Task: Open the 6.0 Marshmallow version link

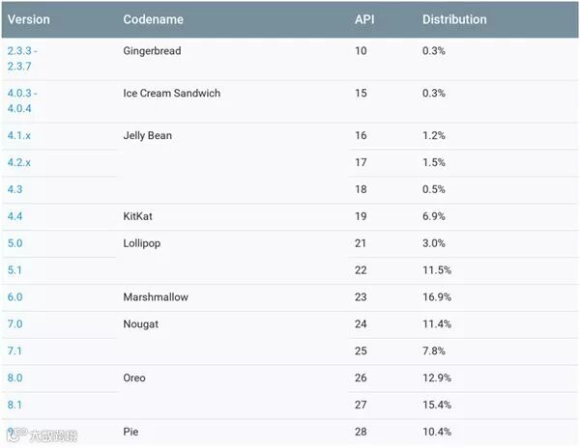Action: click(14, 297)
